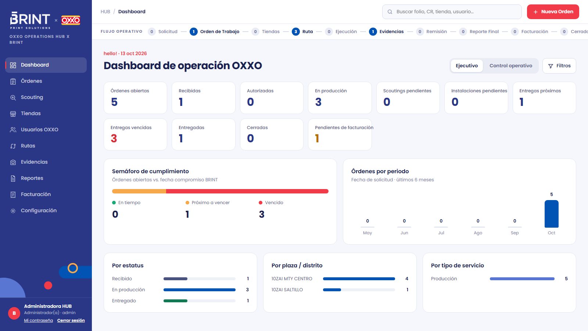Click the Scouting magnifier icon

[x=13, y=97]
